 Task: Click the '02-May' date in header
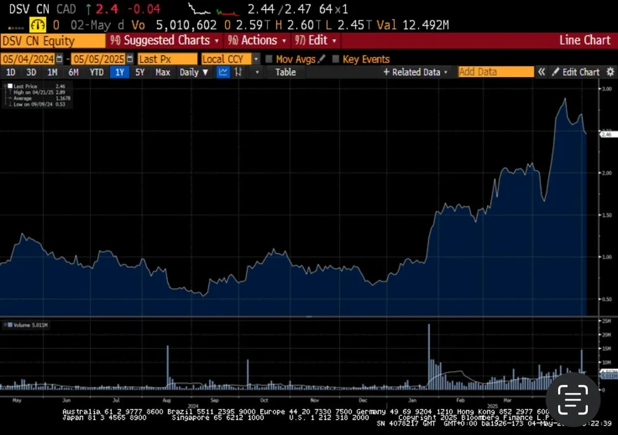coord(91,25)
